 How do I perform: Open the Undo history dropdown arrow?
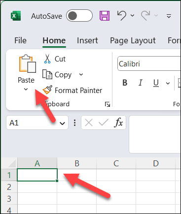click(132, 16)
